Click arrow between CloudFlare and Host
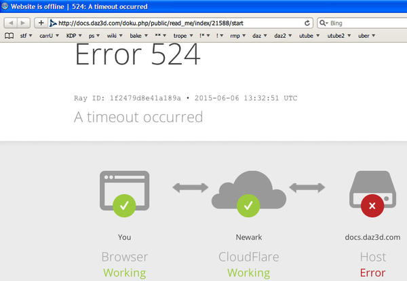This screenshot has width=407, height=281. click(307, 187)
